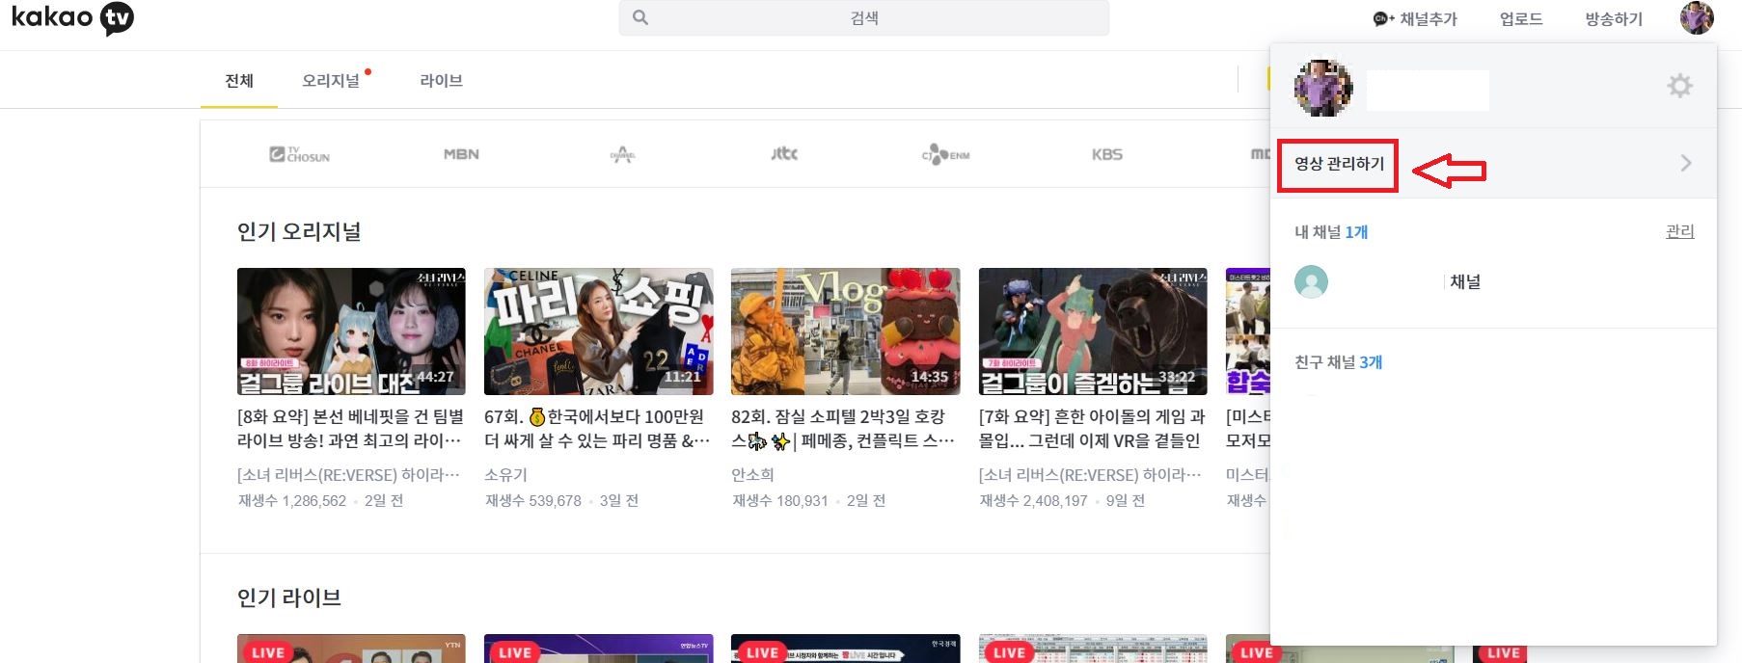Open title 67회. 한국에서보다 100만원
This screenshot has height=663, width=1742.
tap(598, 429)
